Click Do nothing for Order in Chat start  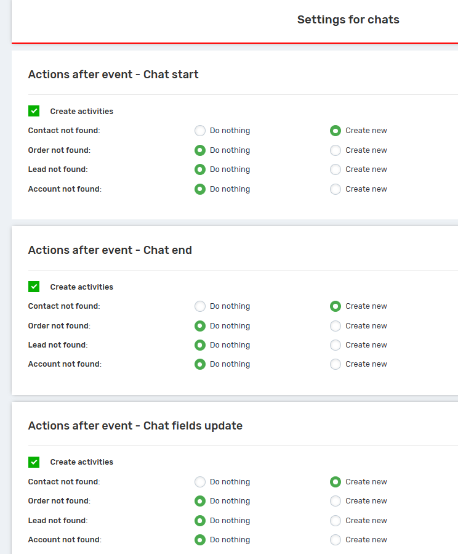coord(200,150)
